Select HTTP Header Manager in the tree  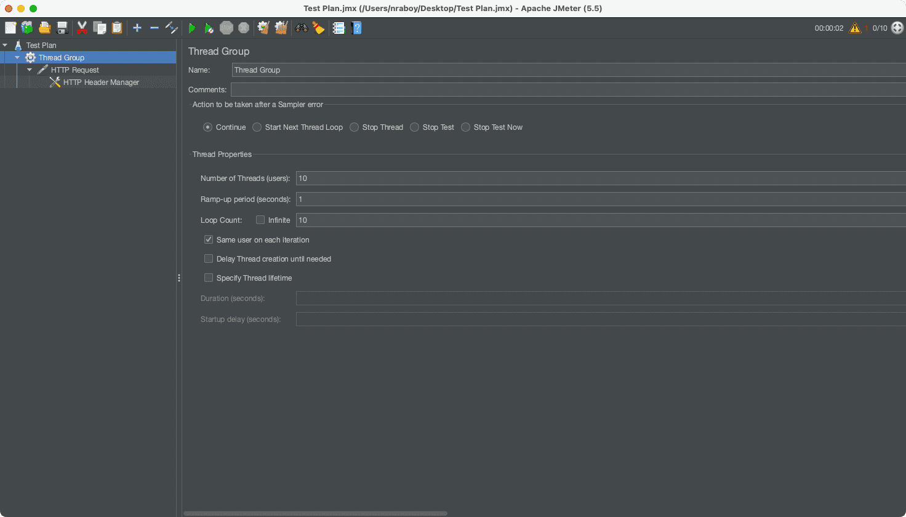click(x=101, y=82)
